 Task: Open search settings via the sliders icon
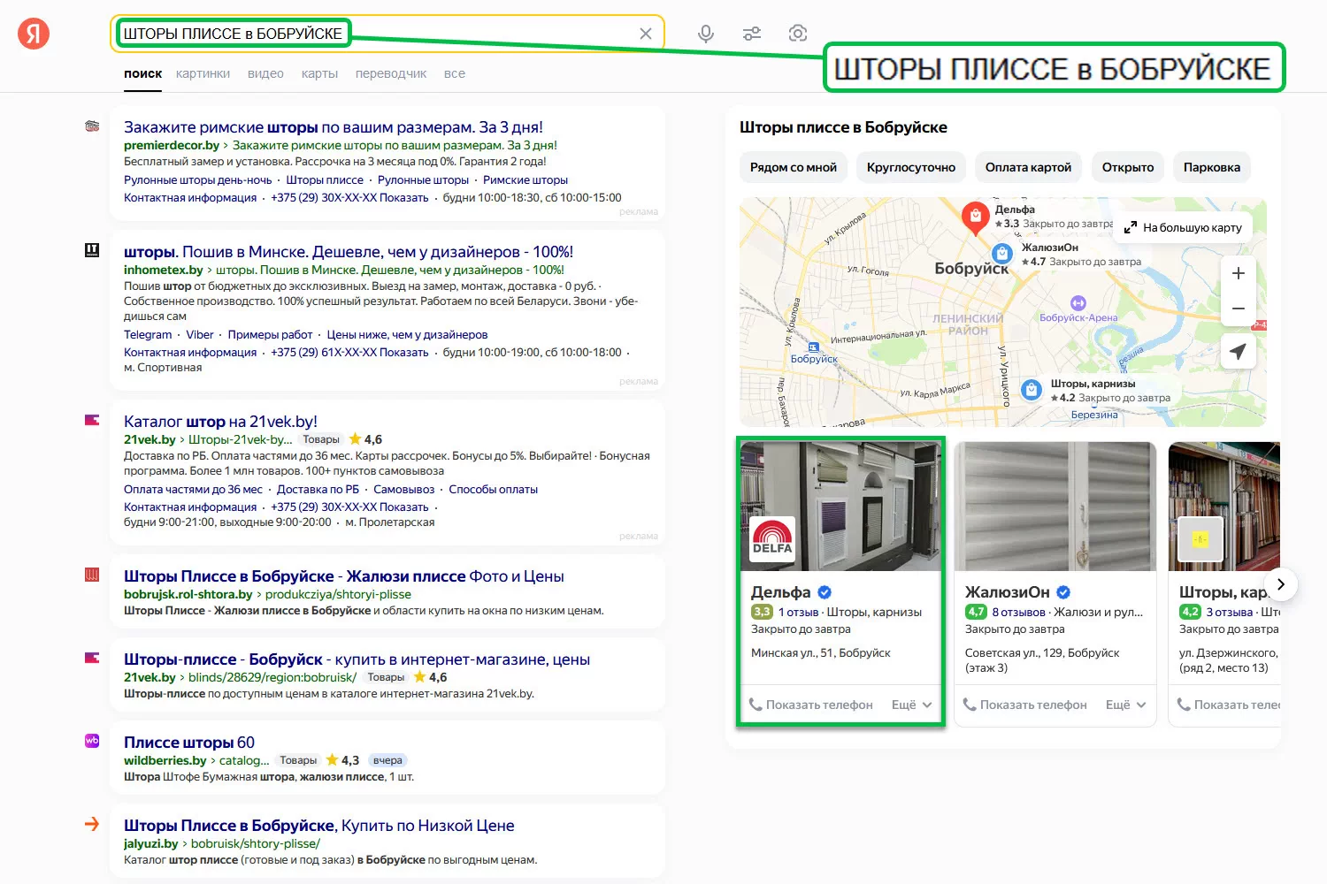pos(752,34)
